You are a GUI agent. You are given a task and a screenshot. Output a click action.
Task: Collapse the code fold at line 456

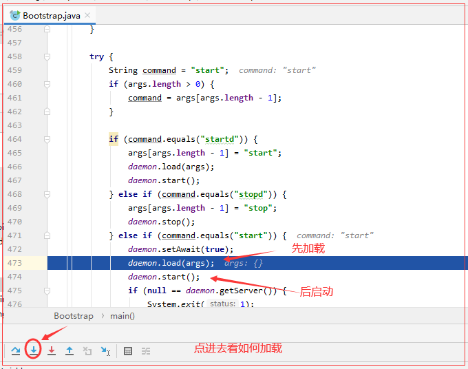pyautogui.click(x=47, y=29)
